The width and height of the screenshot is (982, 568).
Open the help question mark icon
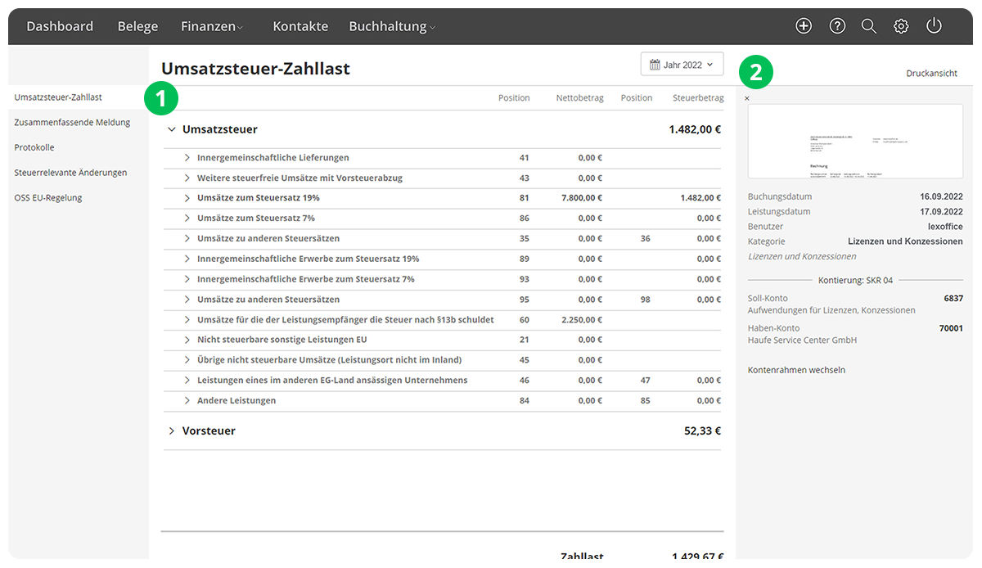pos(837,26)
